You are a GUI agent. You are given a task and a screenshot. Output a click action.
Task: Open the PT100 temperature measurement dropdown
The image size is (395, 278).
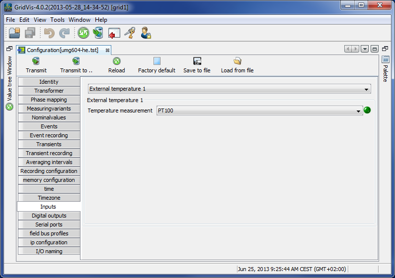point(259,111)
